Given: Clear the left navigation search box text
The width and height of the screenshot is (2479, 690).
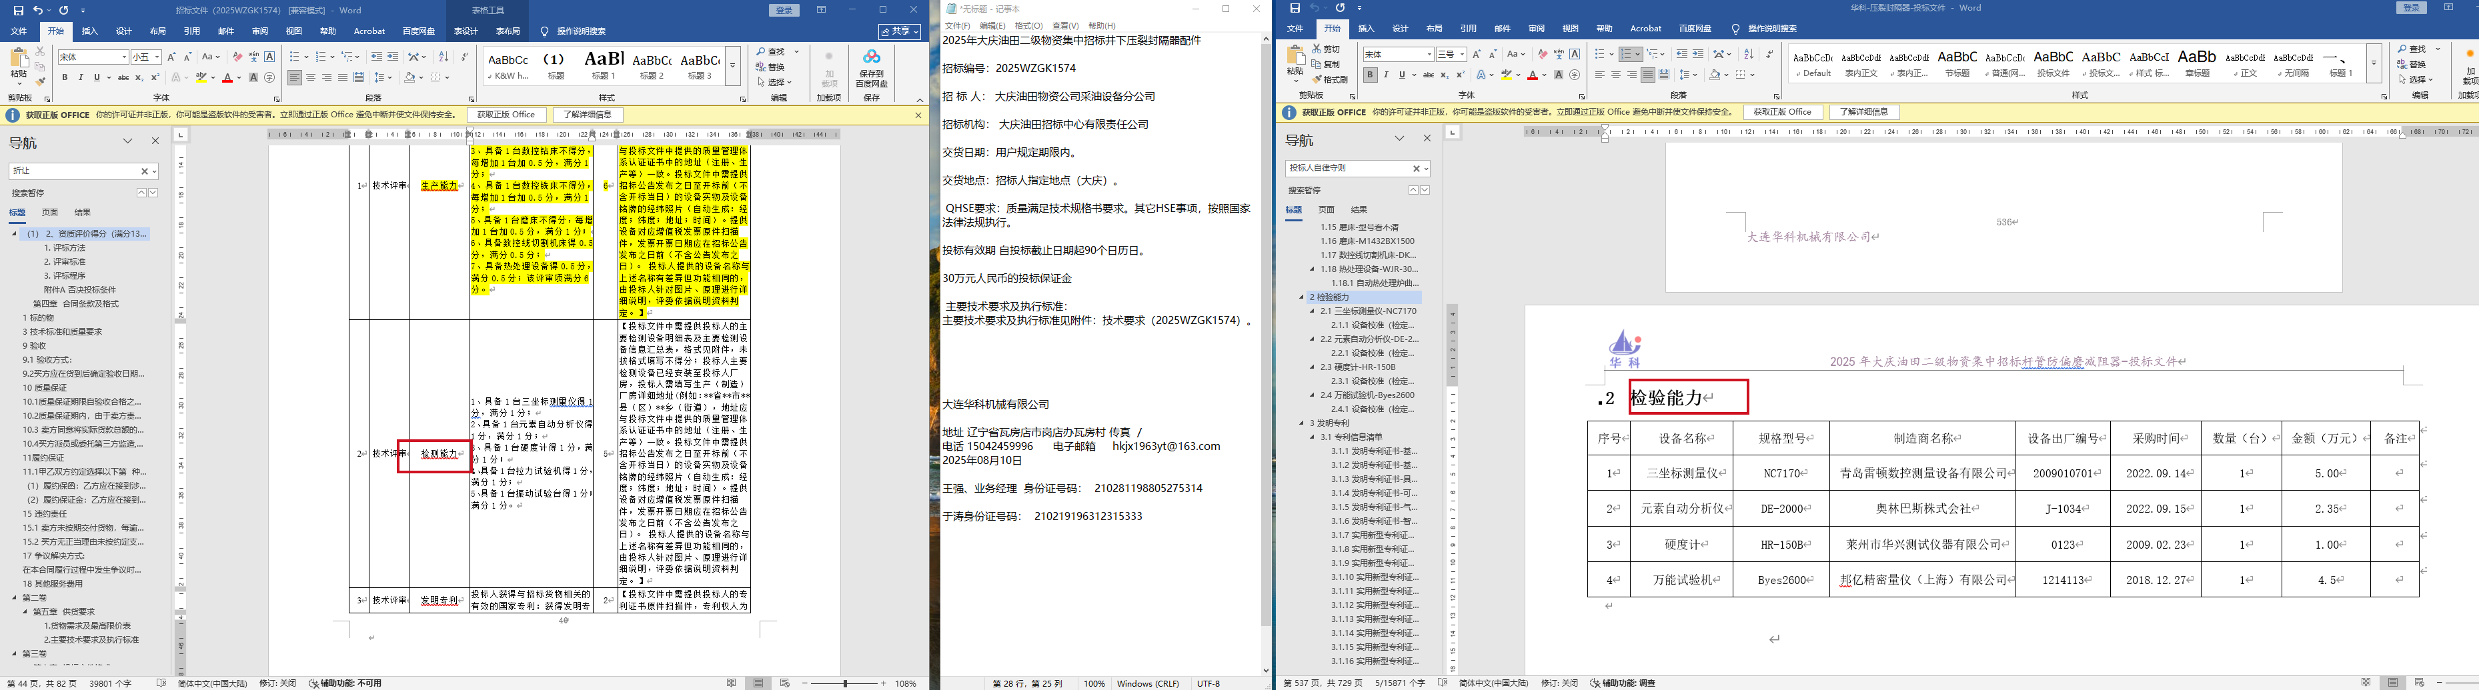Looking at the screenshot, I should 144,171.
